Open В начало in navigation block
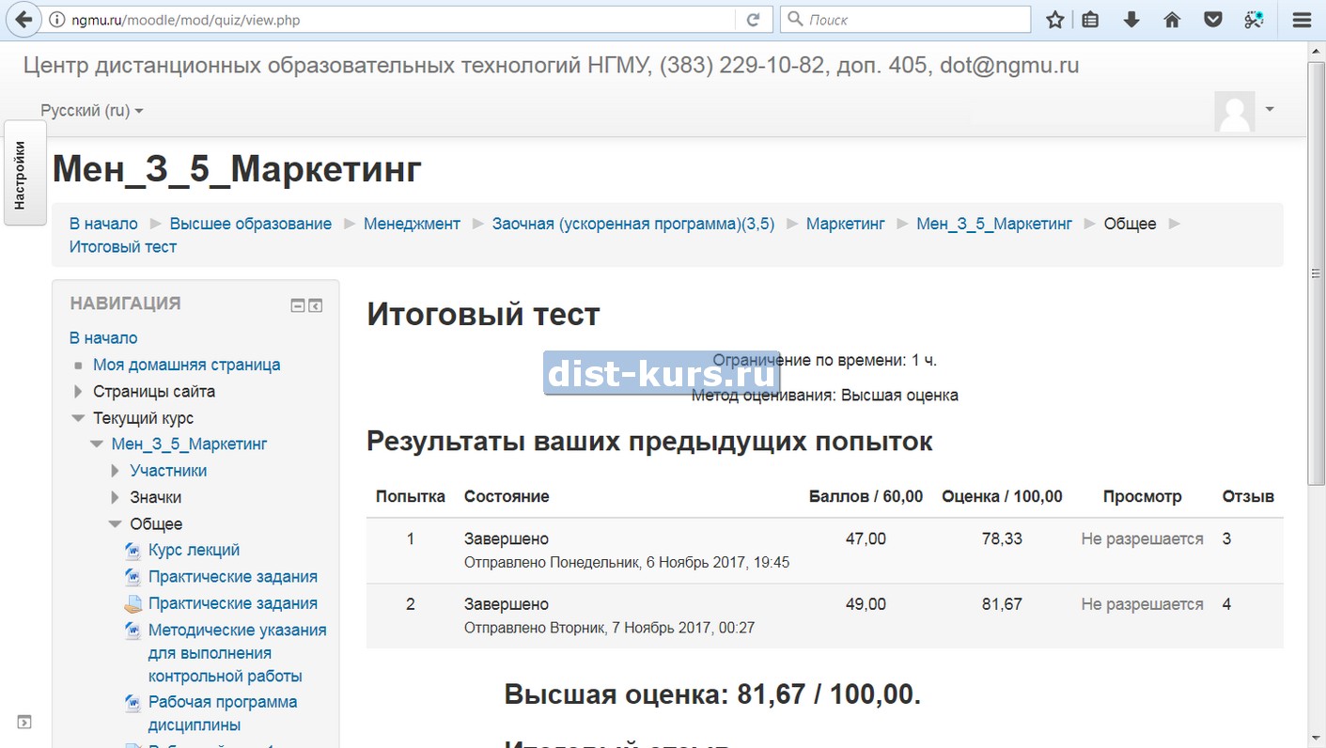This screenshot has width=1326, height=748. point(103,338)
